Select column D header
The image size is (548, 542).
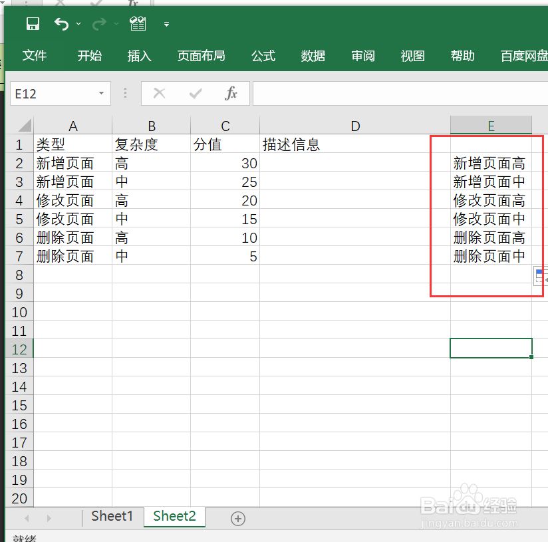tap(355, 126)
